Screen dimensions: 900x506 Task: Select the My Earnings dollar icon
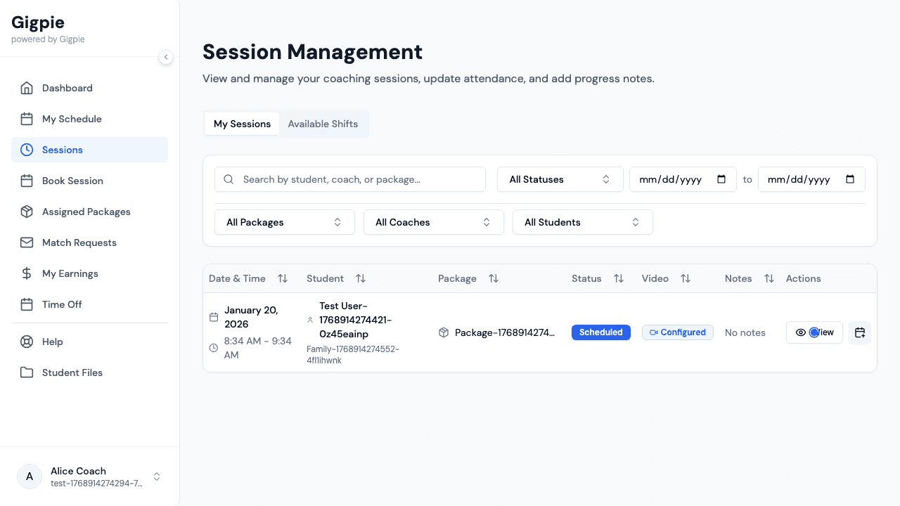[27, 273]
